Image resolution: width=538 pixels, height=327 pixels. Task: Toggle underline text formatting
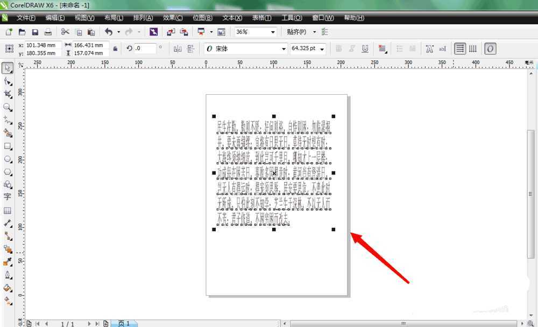coord(365,49)
